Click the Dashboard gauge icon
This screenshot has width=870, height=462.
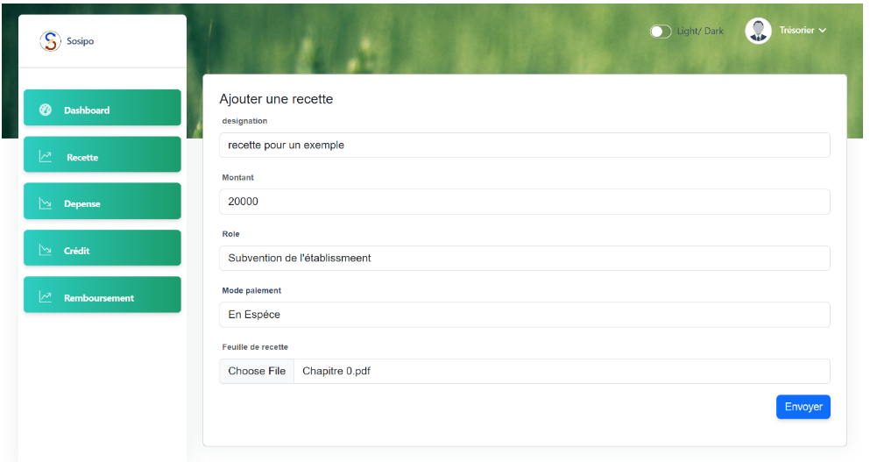click(x=46, y=110)
